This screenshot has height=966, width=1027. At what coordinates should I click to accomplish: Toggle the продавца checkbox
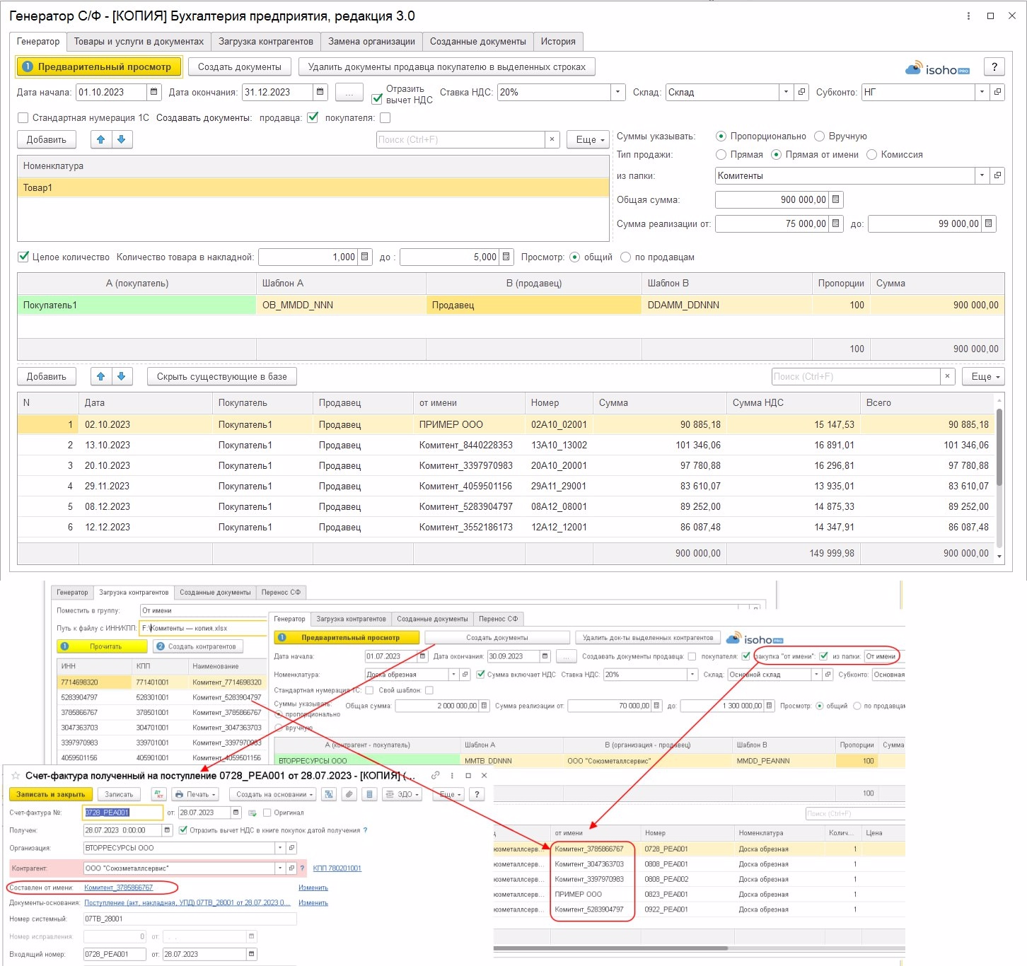(x=313, y=117)
